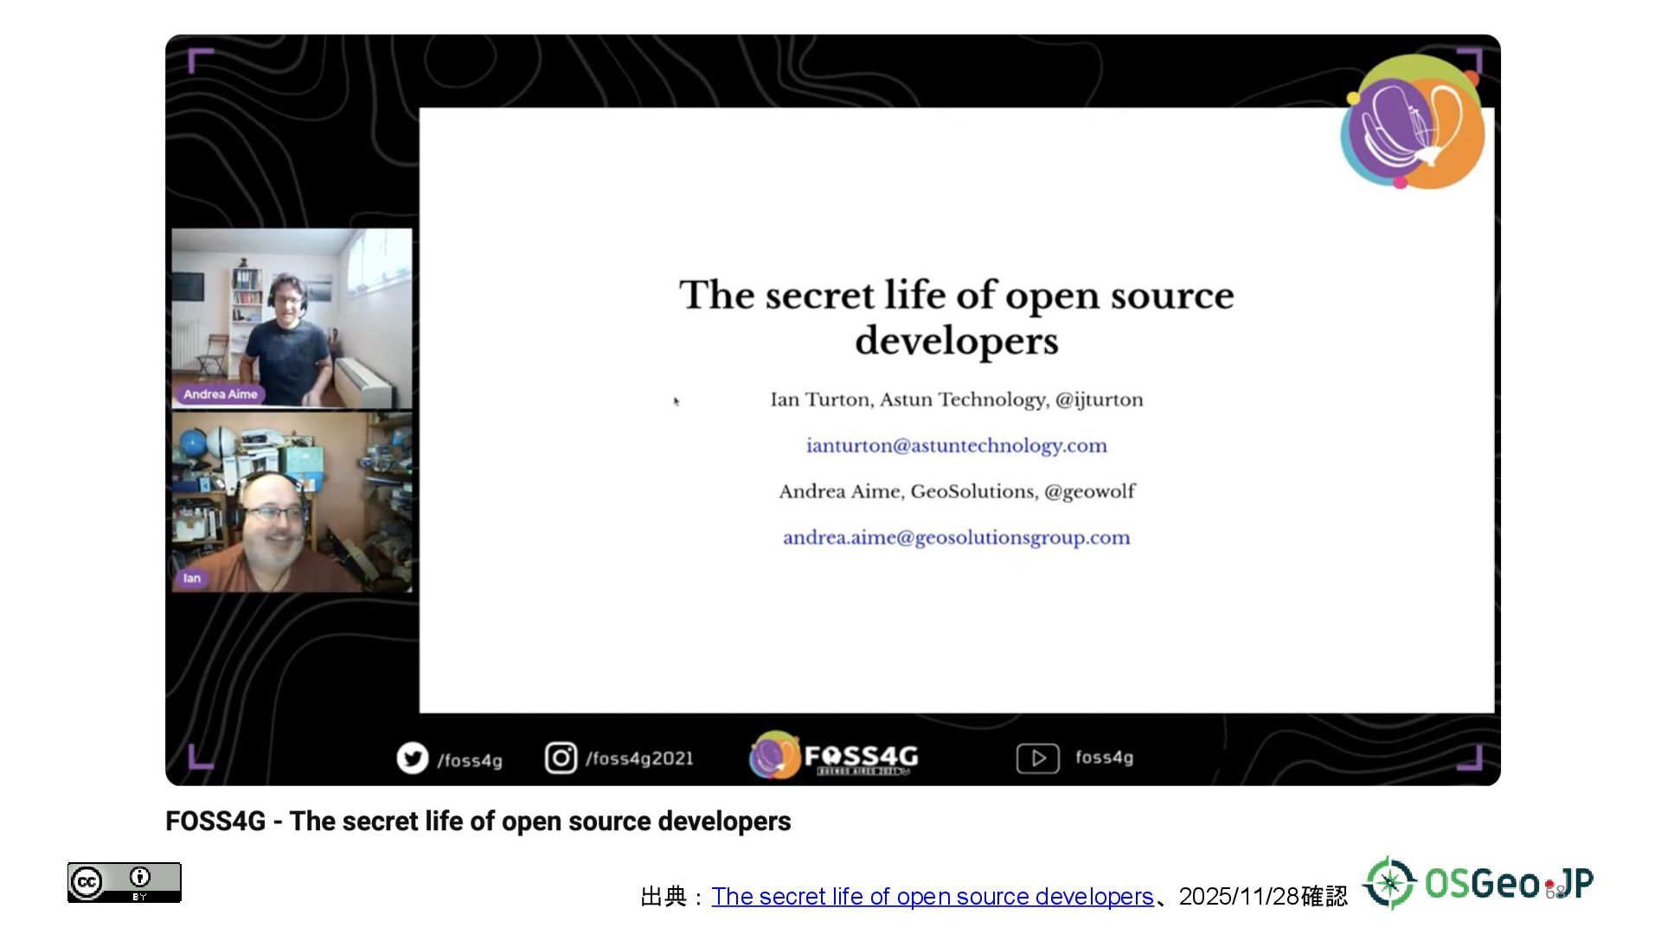Click the Twitter bird icon
1661x934 pixels.
413,758
